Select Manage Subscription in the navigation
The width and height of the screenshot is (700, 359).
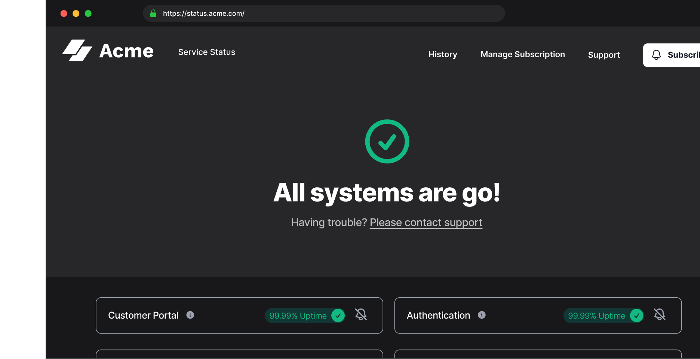click(x=522, y=54)
